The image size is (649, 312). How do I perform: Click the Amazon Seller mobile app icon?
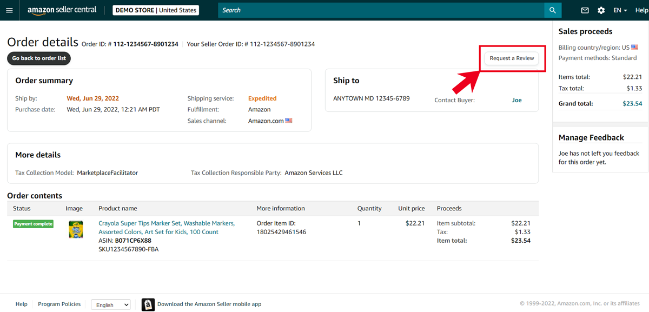click(148, 304)
